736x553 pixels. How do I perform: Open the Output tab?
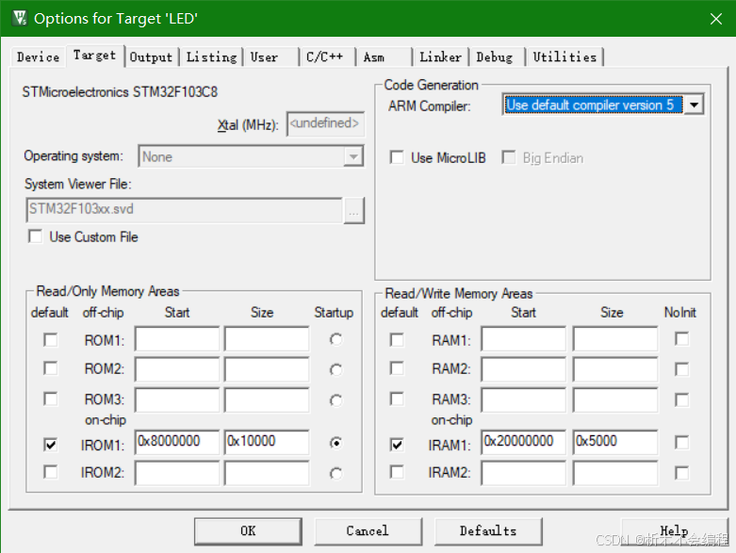151,57
